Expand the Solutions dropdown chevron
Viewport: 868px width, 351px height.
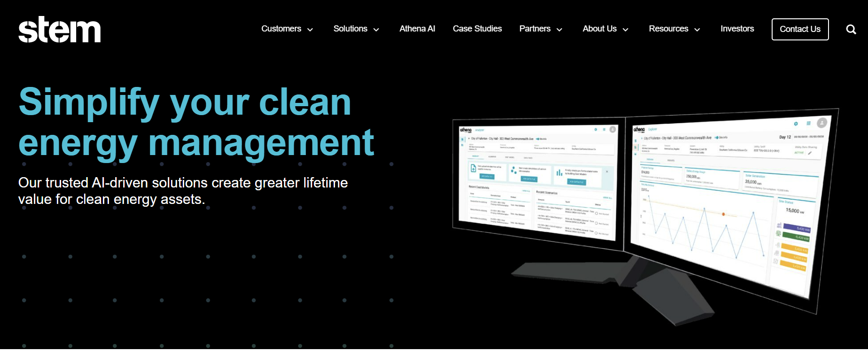click(376, 30)
